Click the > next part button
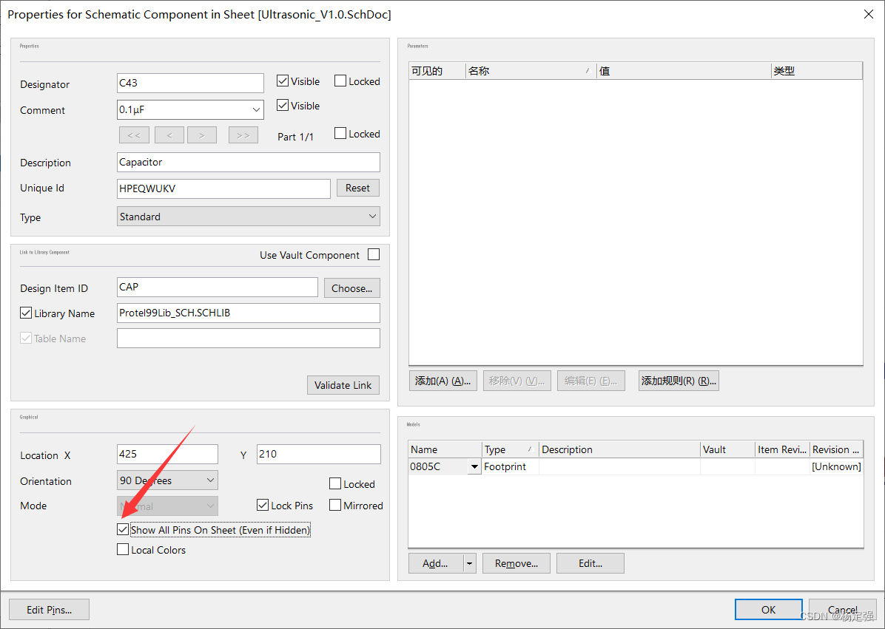Viewport: 885px width, 629px height. pyautogui.click(x=201, y=135)
